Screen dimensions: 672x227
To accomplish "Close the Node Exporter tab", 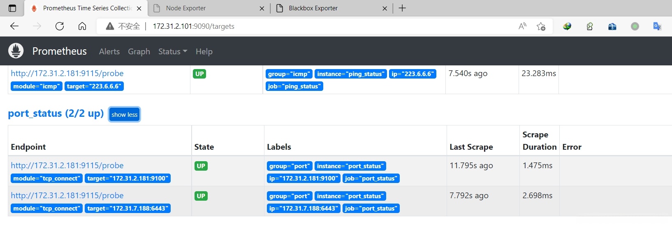I will click(x=262, y=8).
